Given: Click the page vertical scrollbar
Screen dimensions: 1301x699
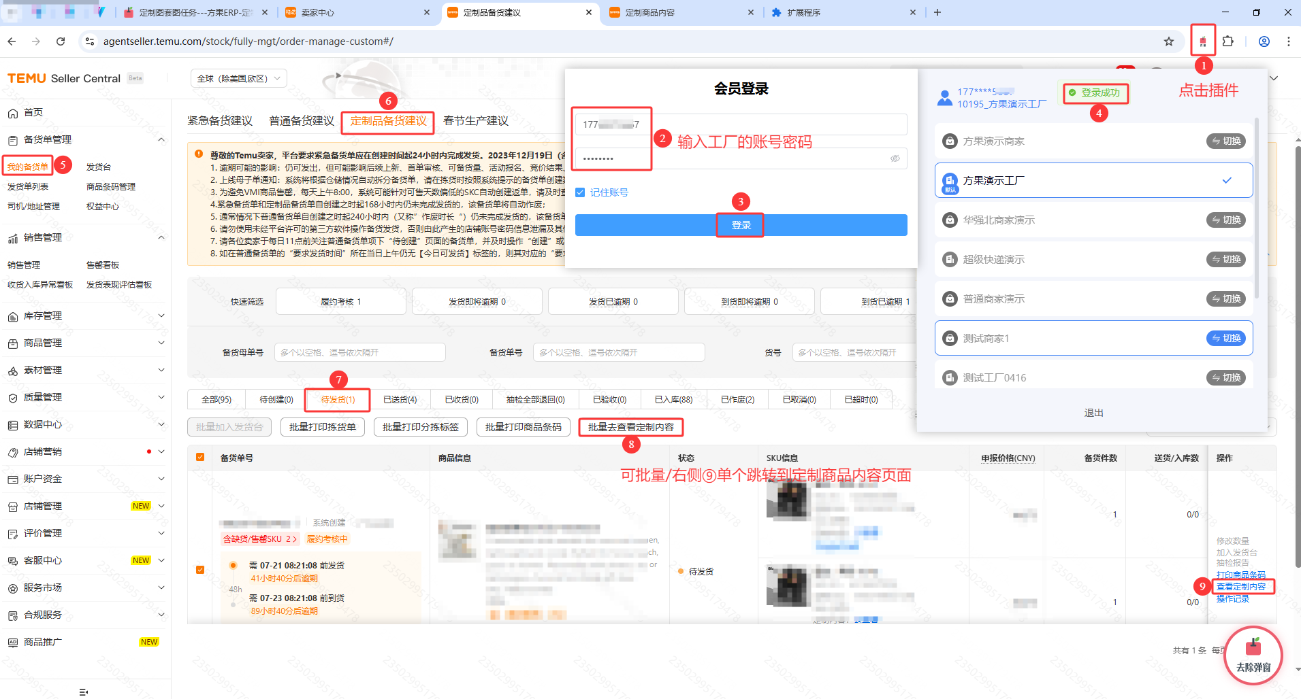Looking at the screenshot, I should click(x=1297, y=357).
